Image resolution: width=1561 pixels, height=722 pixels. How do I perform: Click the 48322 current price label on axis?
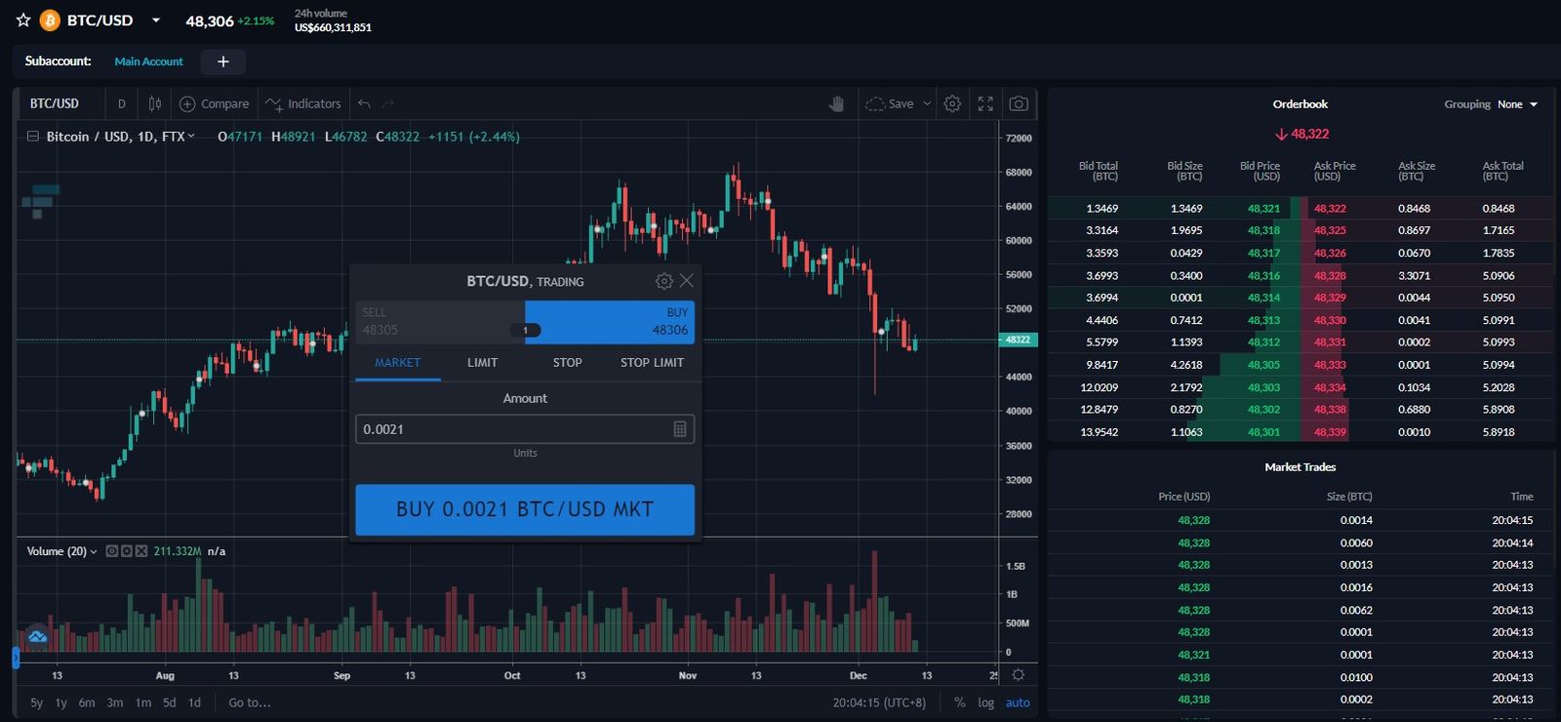[x=1019, y=340]
